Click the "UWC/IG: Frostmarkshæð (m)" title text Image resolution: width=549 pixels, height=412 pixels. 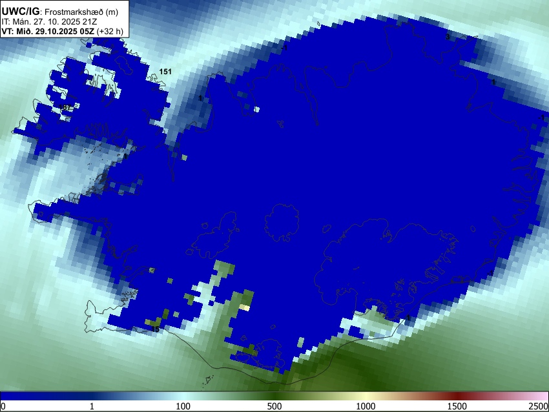click(x=60, y=11)
